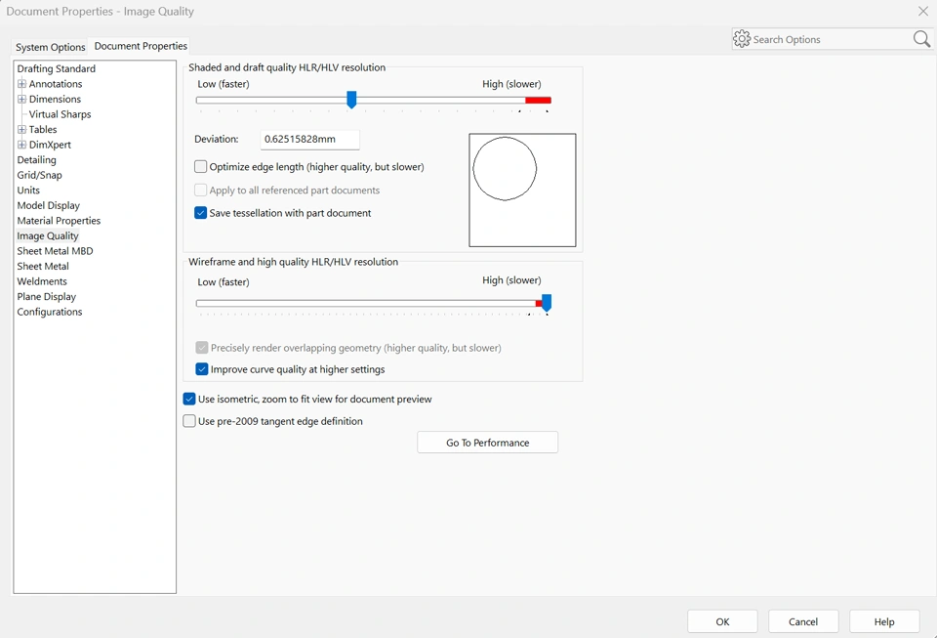Click the gear icon in Search Options
Viewport: 937px width, 638px height.
(x=742, y=39)
